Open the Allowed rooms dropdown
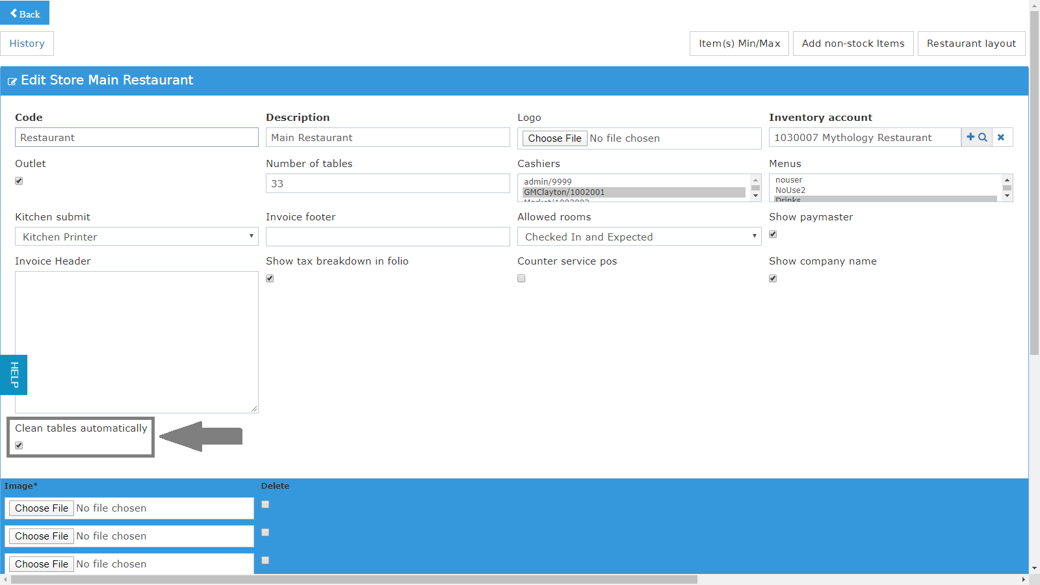This screenshot has height=585, width=1040. (639, 237)
